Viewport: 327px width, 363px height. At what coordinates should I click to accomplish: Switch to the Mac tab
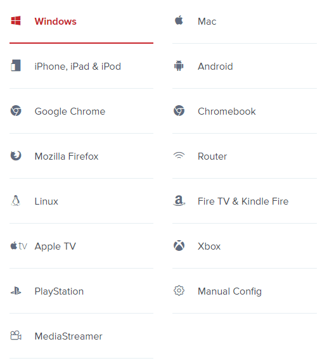245,22
